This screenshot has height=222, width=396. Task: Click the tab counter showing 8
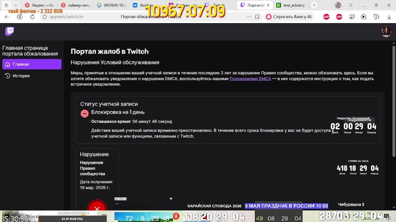click(x=6, y=5)
